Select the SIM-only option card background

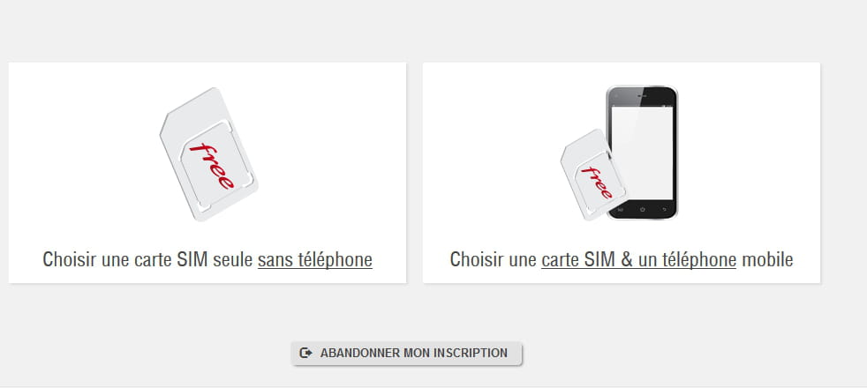tap(207, 173)
